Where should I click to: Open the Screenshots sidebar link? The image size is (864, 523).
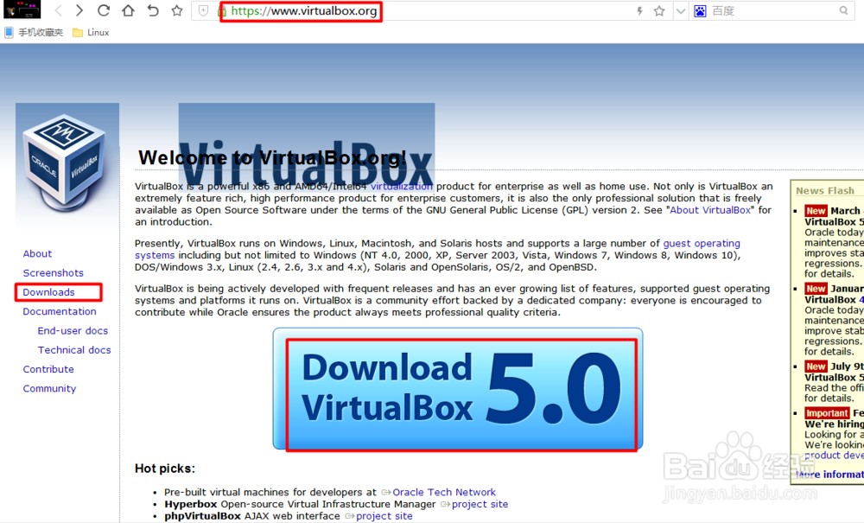53,273
